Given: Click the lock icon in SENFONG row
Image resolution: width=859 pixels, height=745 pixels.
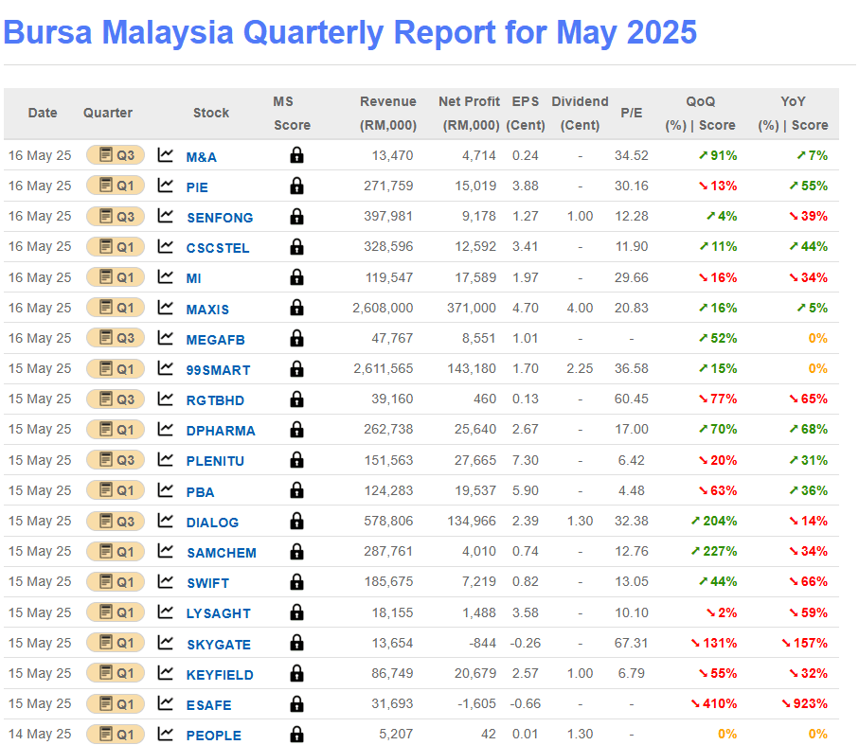Looking at the screenshot, I should 296,217.
